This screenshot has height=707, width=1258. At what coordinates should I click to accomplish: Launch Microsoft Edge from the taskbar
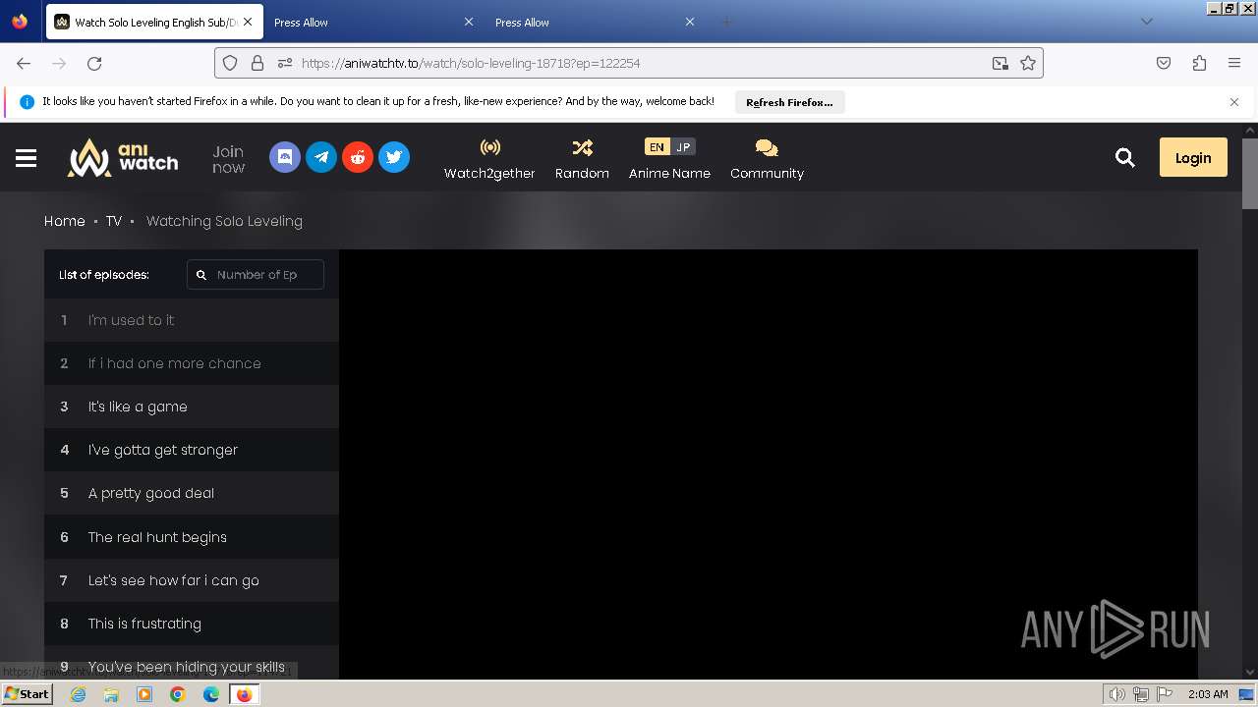pyautogui.click(x=211, y=694)
